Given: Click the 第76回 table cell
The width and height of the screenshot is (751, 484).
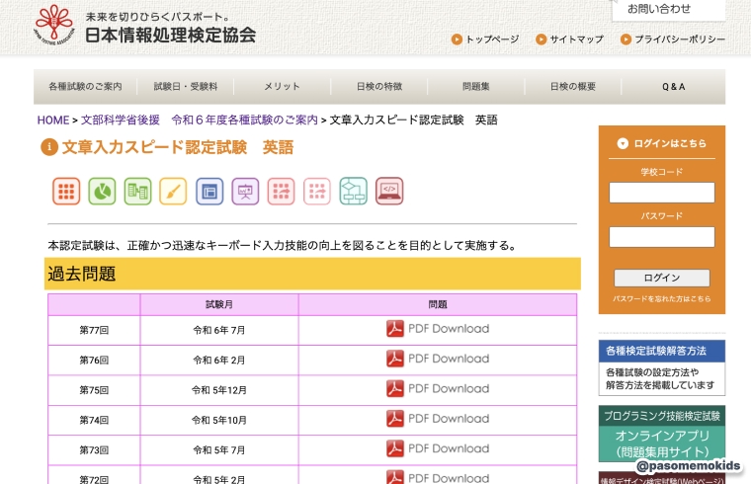Looking at the screenshot, I should click(x=94, y=360).
